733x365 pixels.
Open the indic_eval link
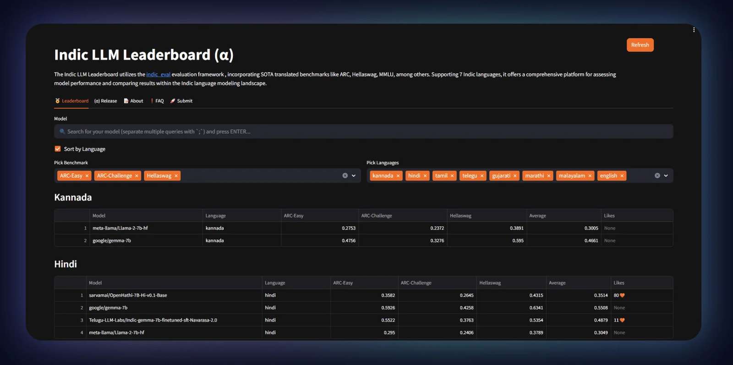[x=158, y=75]
